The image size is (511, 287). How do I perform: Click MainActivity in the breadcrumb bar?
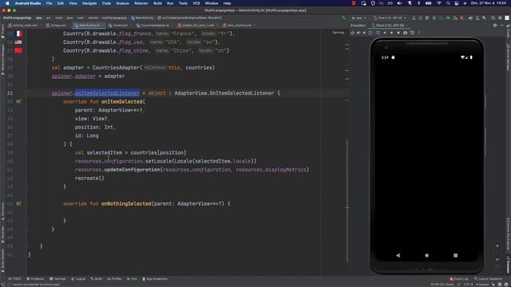[142, 18]
